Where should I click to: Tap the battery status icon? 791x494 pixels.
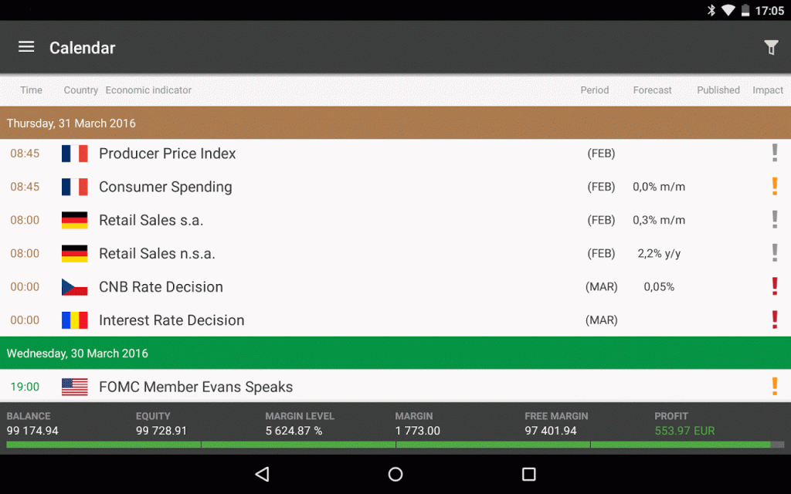pyautogui.click(x=745, y=10)
